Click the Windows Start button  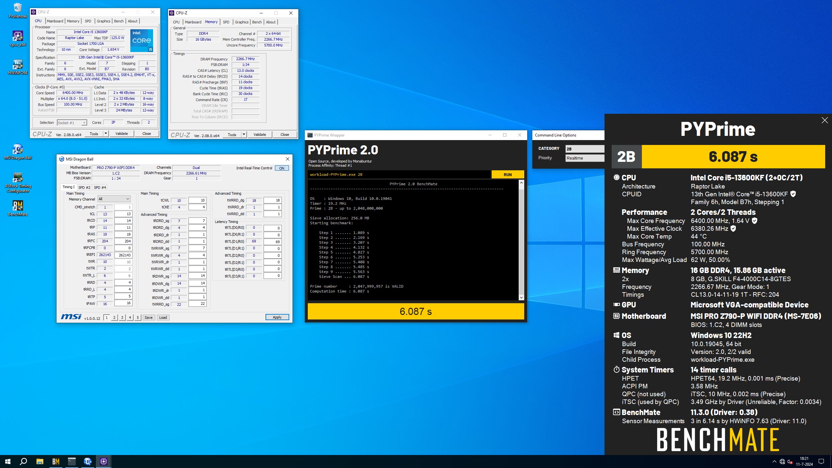click(8, 461)
